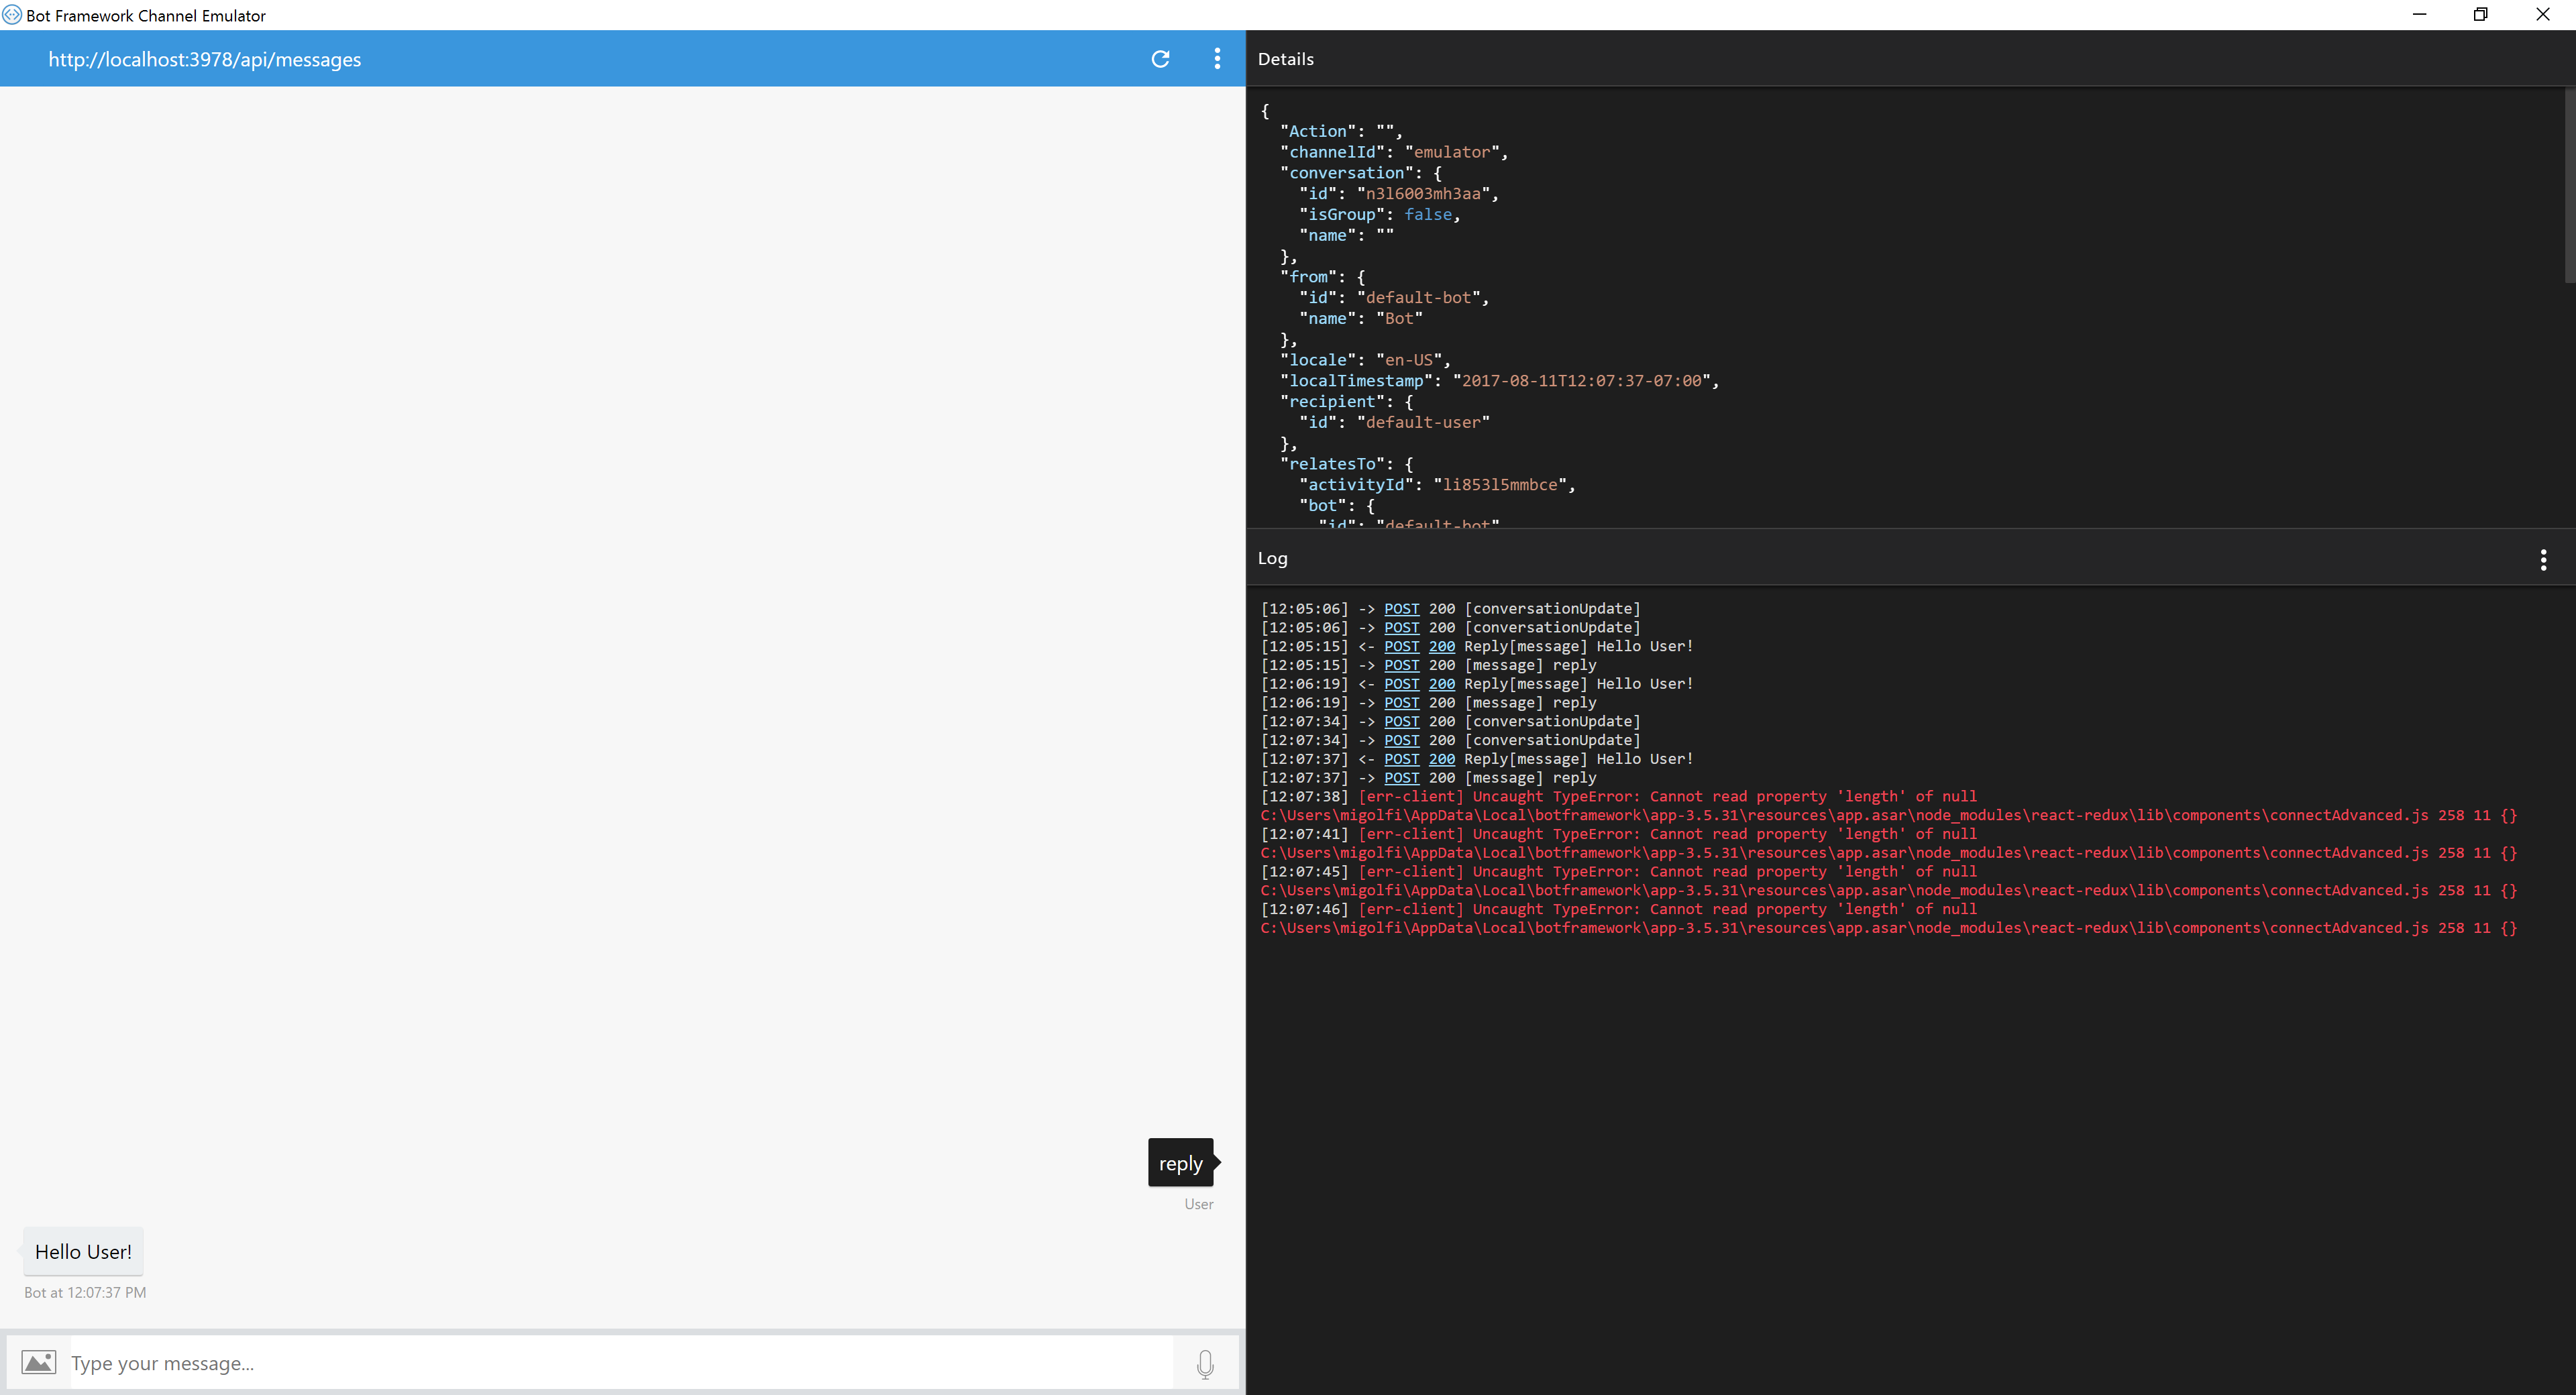Select the Hello User! bot message
This screenshot has width=2576, height=1395.
tap(83, 1251)
